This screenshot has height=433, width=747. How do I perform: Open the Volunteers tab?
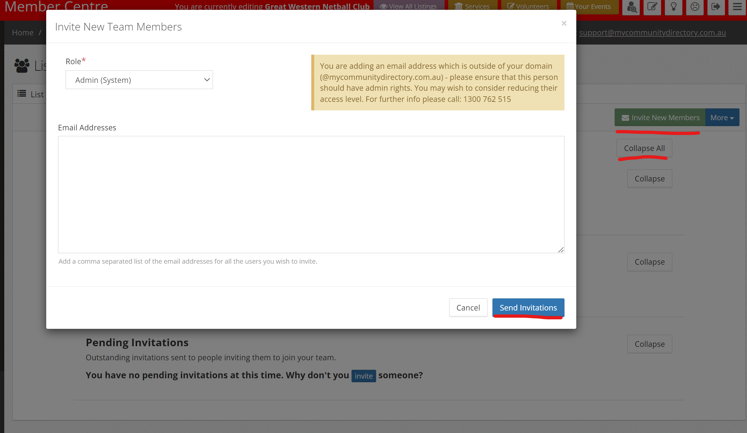(x=528, y=7)
